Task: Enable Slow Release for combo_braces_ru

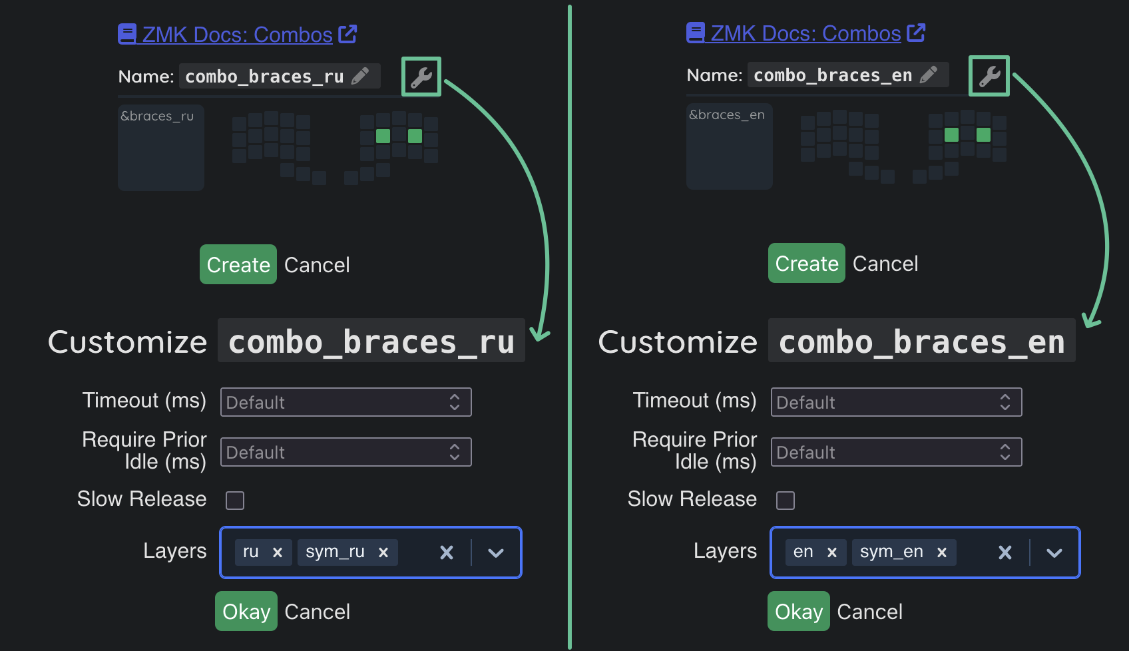Action: pyautogui.click(x=235, y=501)
